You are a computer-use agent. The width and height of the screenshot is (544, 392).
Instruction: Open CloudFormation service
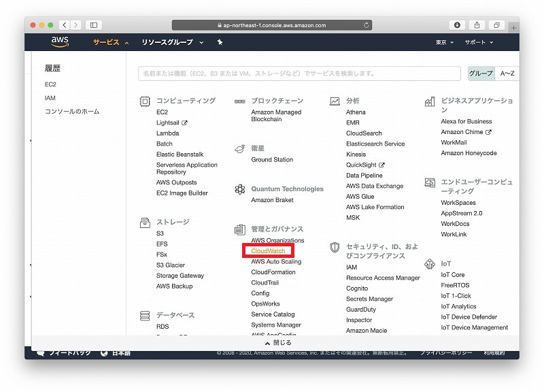pos(273,272)
